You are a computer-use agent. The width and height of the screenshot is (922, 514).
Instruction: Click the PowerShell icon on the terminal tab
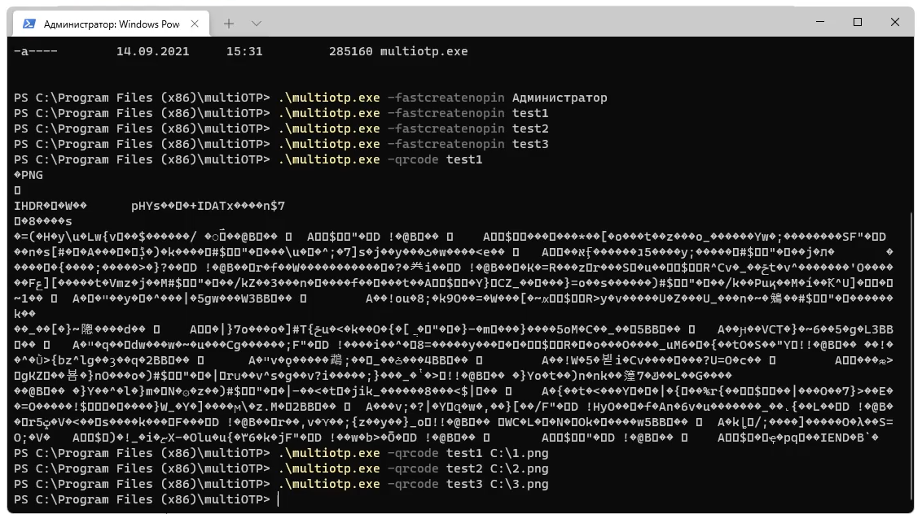pos(30,24)
